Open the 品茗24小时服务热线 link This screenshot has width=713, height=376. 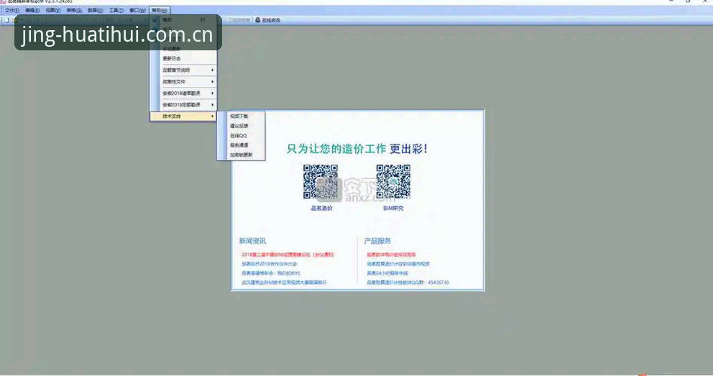coord(387,273)
